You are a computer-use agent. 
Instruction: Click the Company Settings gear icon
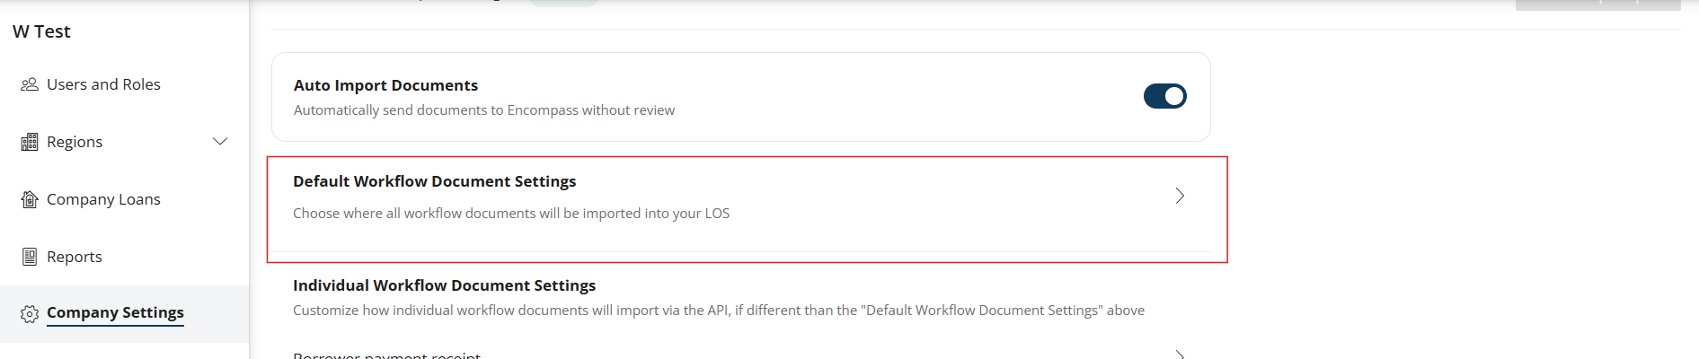pos(30,313)
